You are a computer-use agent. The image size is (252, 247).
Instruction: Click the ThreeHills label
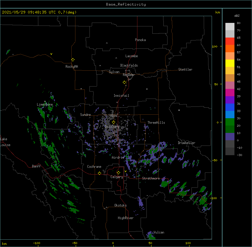pyautogui.click(x=156, y=123)
